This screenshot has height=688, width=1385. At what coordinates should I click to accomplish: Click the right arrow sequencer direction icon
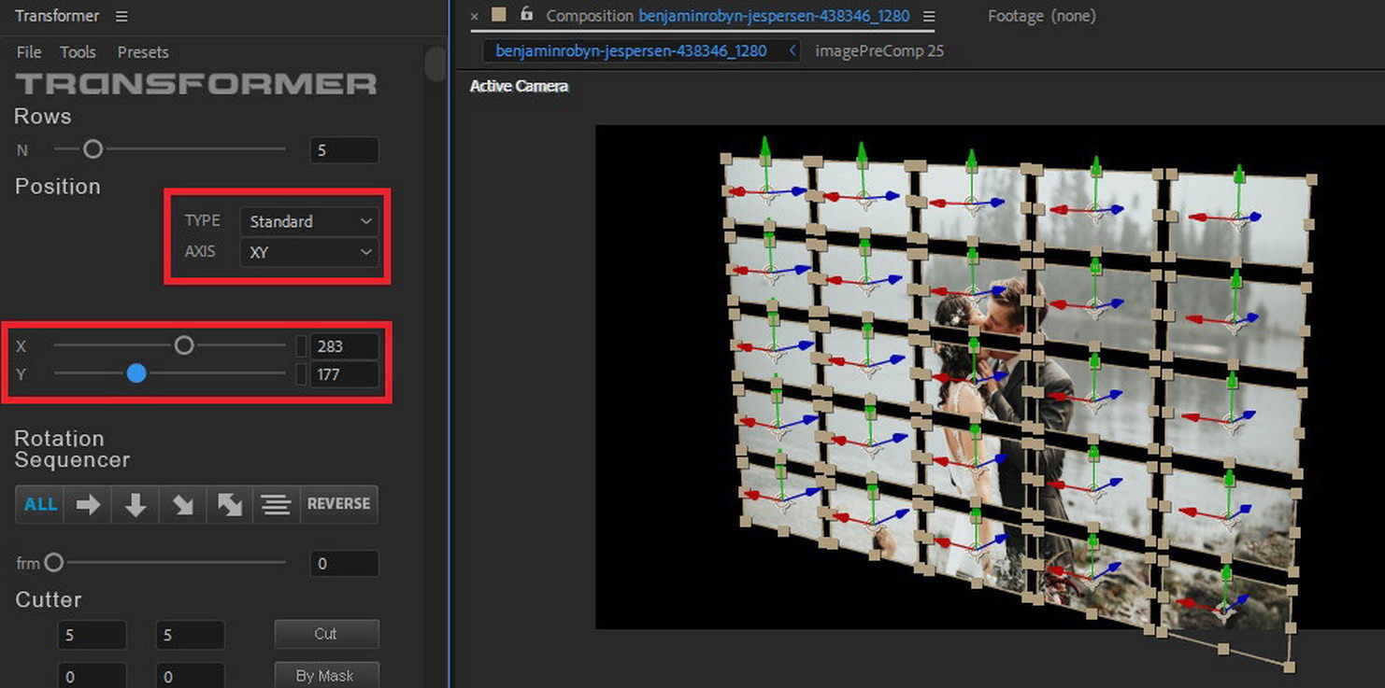click(88, 505)
